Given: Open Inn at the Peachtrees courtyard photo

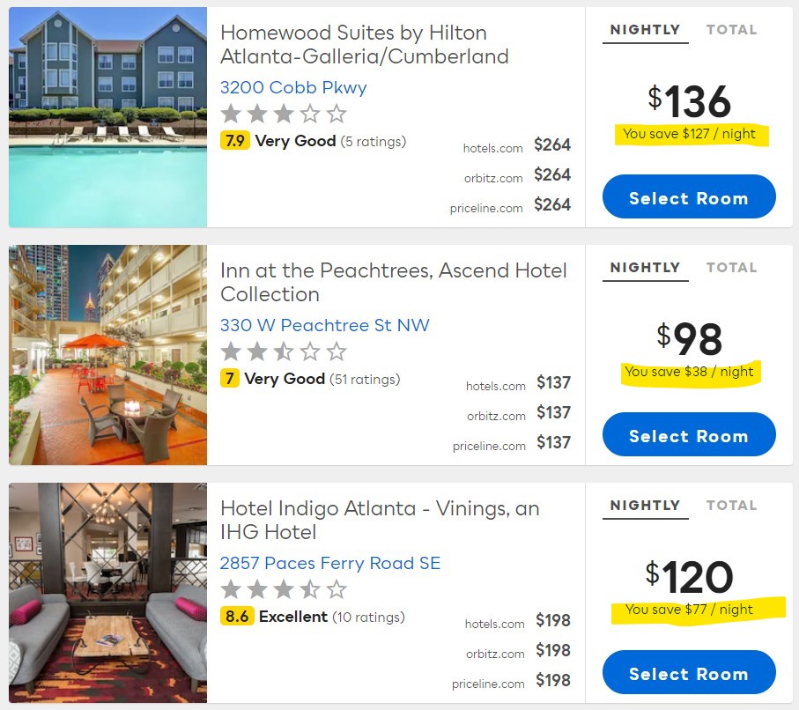Looking at the screenshot, I should coord(107,355).
